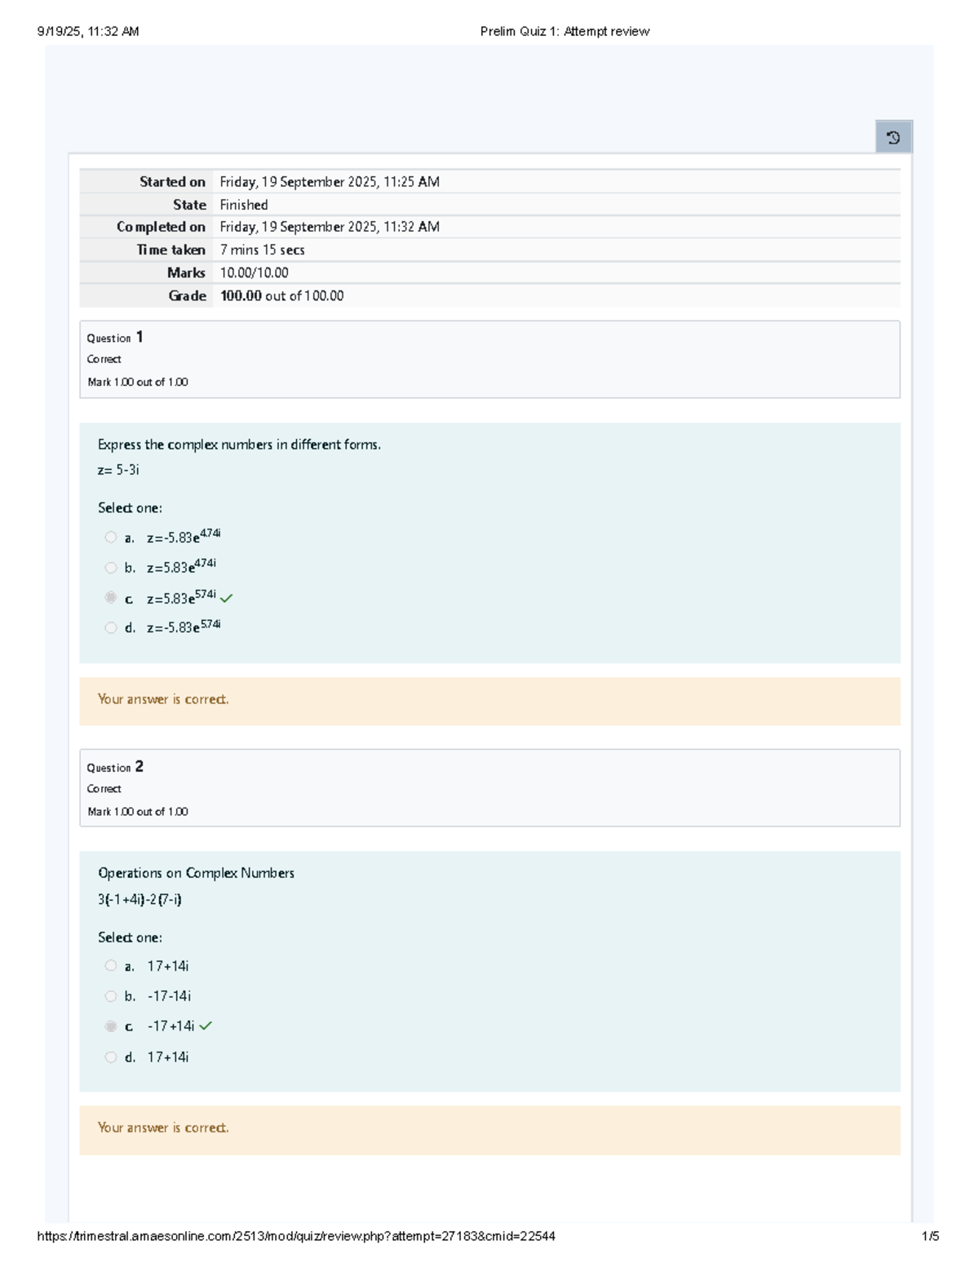
Task: Click the expression "z= 5-3i"
Action: [118, 470]
